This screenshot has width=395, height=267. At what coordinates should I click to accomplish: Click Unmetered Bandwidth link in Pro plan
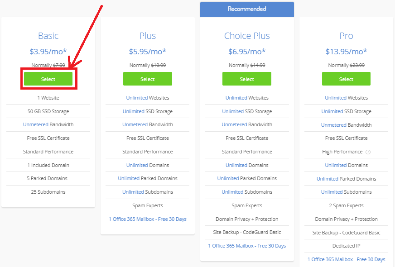[333, 125]
